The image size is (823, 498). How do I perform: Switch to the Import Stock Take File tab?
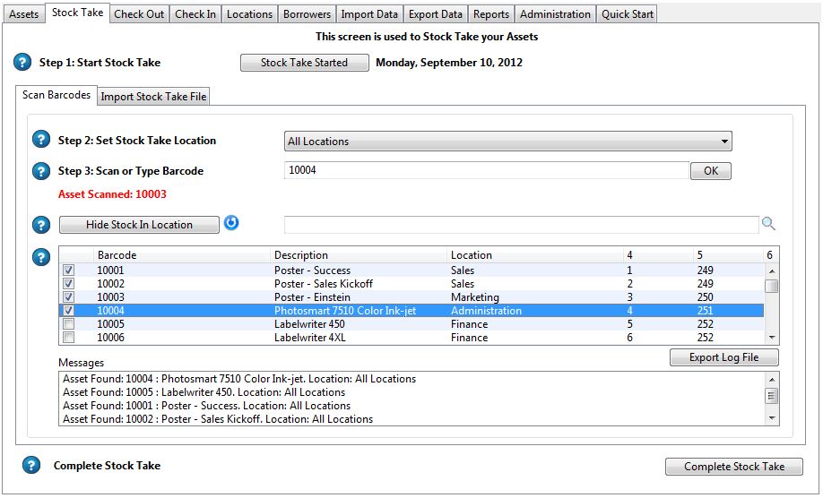click(153, 97)
